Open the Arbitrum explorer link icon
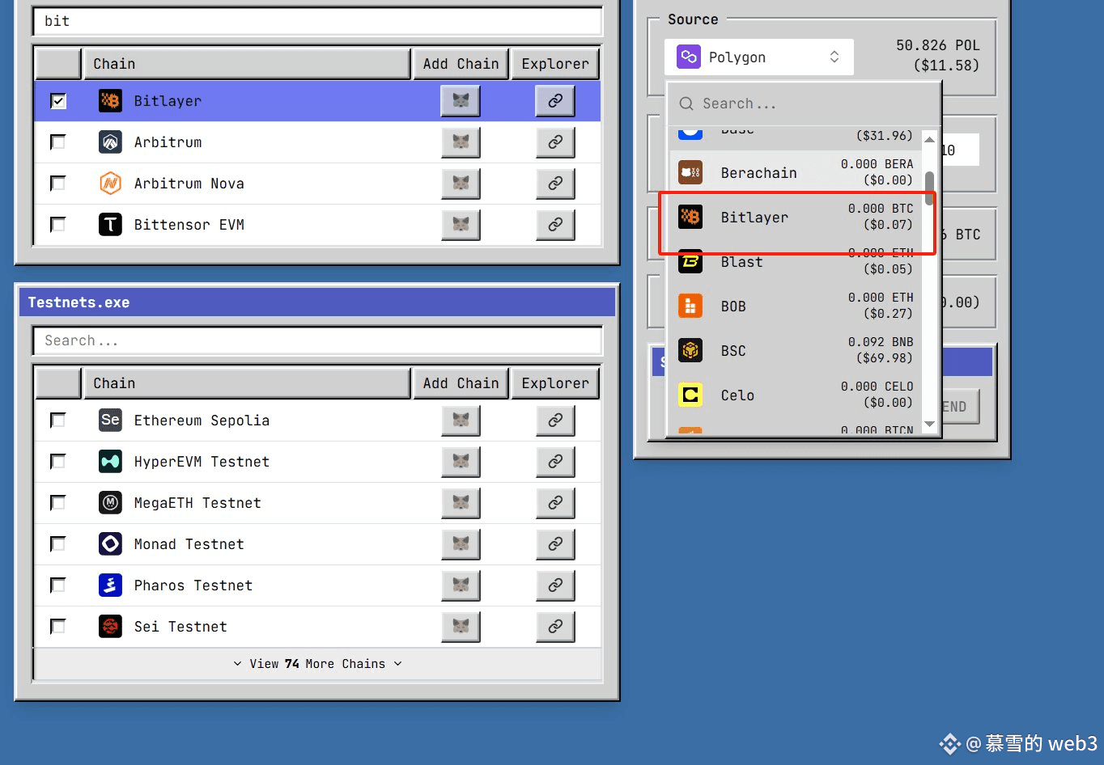The image size is (1104, 765). click(x=555, y=142)
